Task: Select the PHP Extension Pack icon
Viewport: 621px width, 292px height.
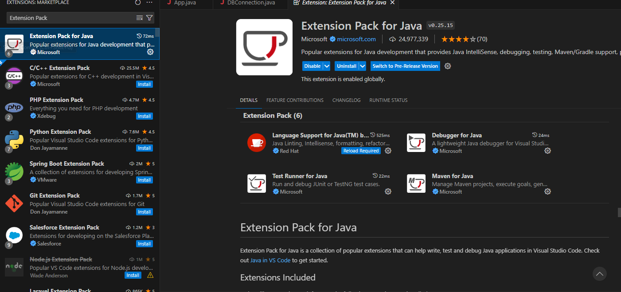Action: coord(14,108)
